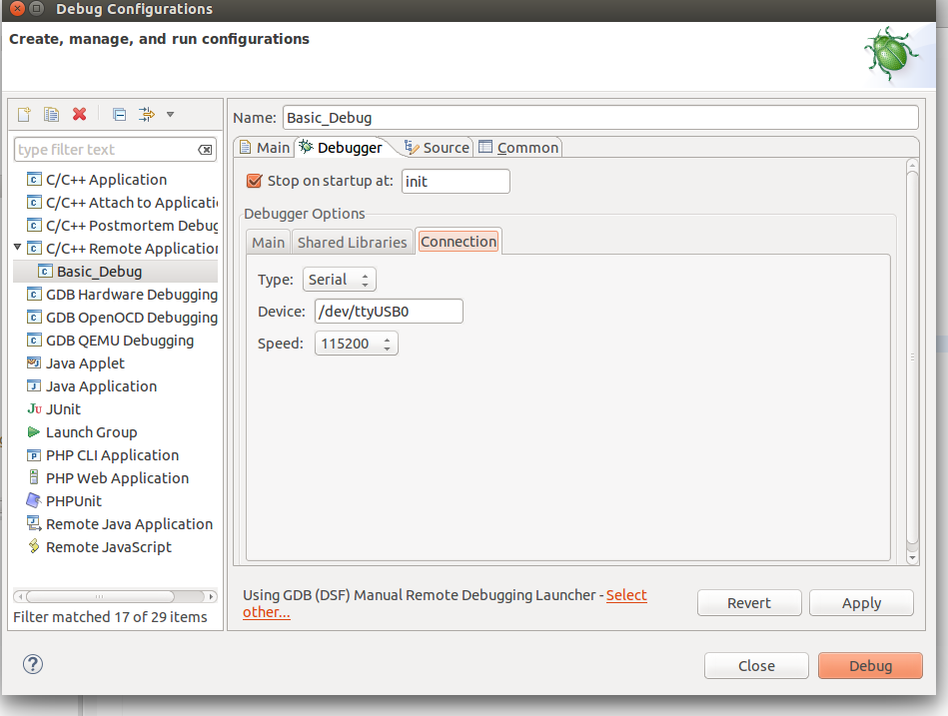Image resolution: width=948 pixels, height=716 pixels.
Task: Click the Apply button
Action: pyautogui.click(x=861, y=603)
